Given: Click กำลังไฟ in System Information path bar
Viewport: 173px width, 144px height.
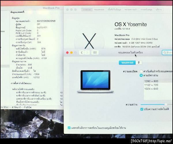Looking at the screenshot, I should (27, 107).
